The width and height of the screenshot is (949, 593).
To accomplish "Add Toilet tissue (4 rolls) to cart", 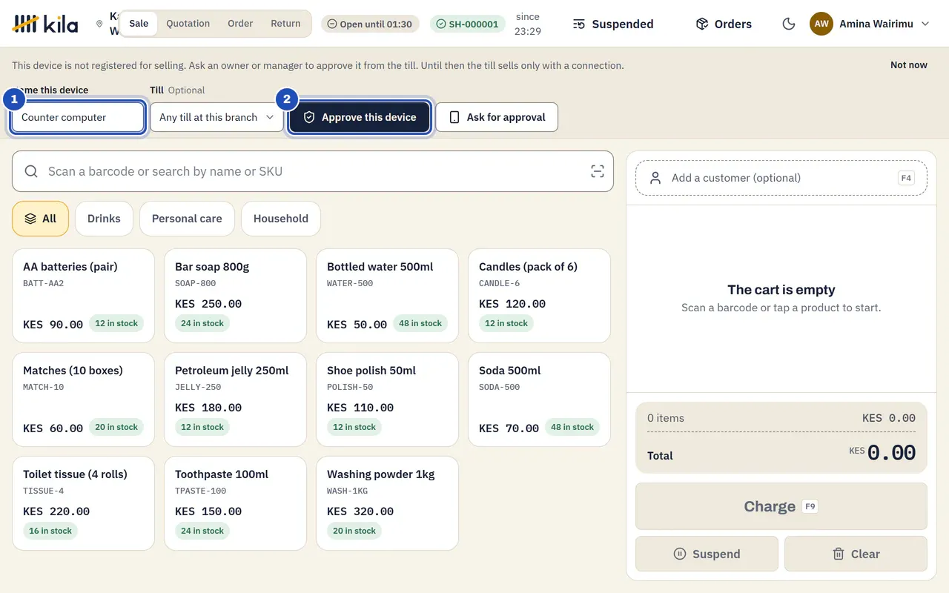I will coord(84,503).
